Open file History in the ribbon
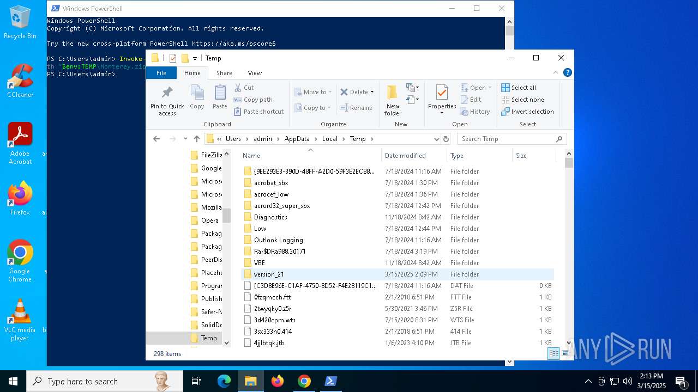 tap(475, 112)
